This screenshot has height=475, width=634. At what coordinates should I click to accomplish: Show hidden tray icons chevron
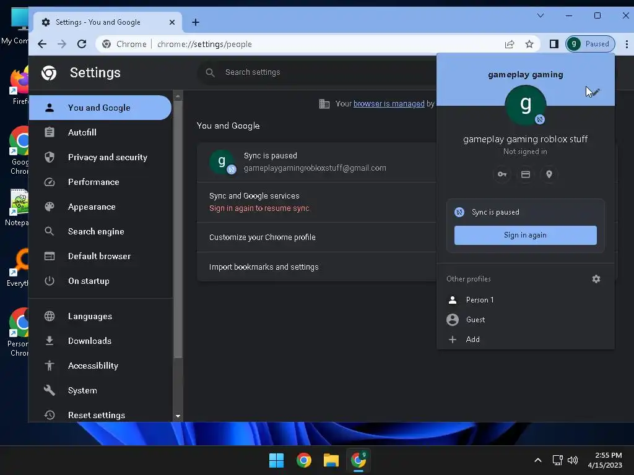point(538,460)
